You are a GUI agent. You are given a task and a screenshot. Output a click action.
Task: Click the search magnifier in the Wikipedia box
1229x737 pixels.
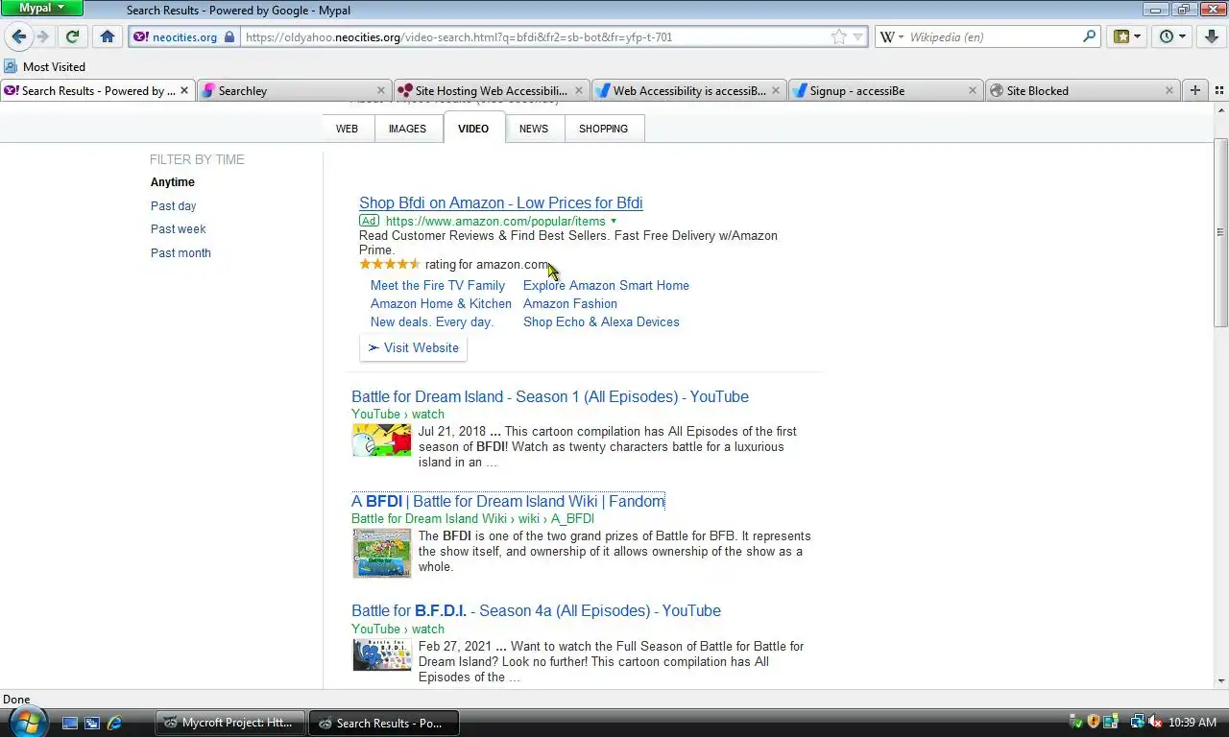pyautogui.click(x=1089, y=36)
